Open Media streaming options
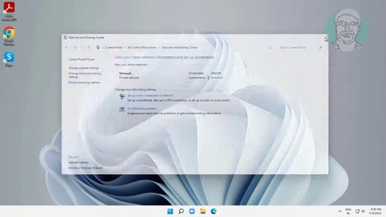Image resolution: width=386 pixels, height=217 pixels. (84, 83)
